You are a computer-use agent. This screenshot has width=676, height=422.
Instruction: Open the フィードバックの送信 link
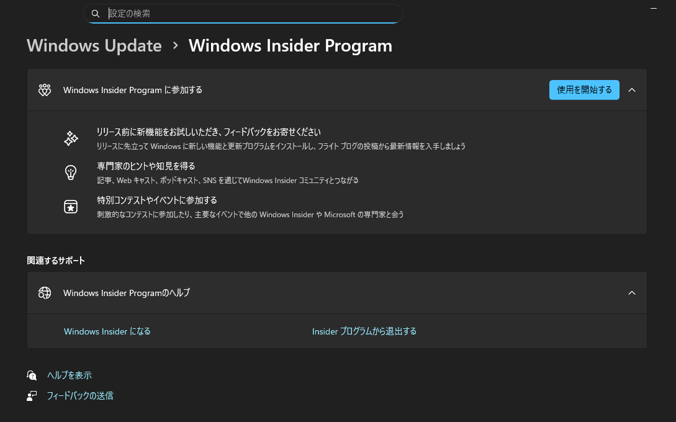pos(79,396)
